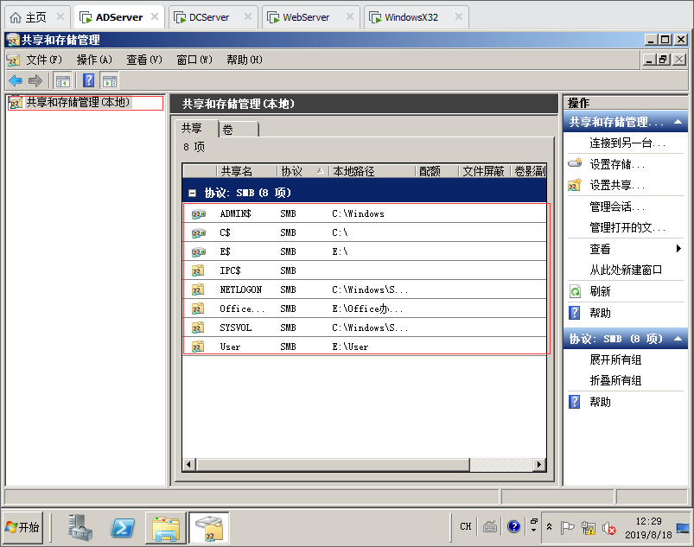
Task: Launch PowerShell from the taskbar
Action: click(x=122, y=527)
